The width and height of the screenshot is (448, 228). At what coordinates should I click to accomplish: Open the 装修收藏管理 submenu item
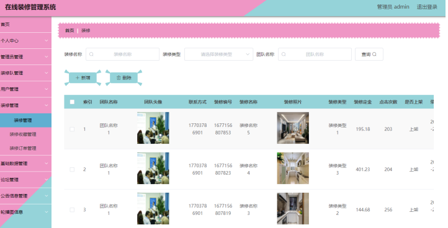coord(25,134)
